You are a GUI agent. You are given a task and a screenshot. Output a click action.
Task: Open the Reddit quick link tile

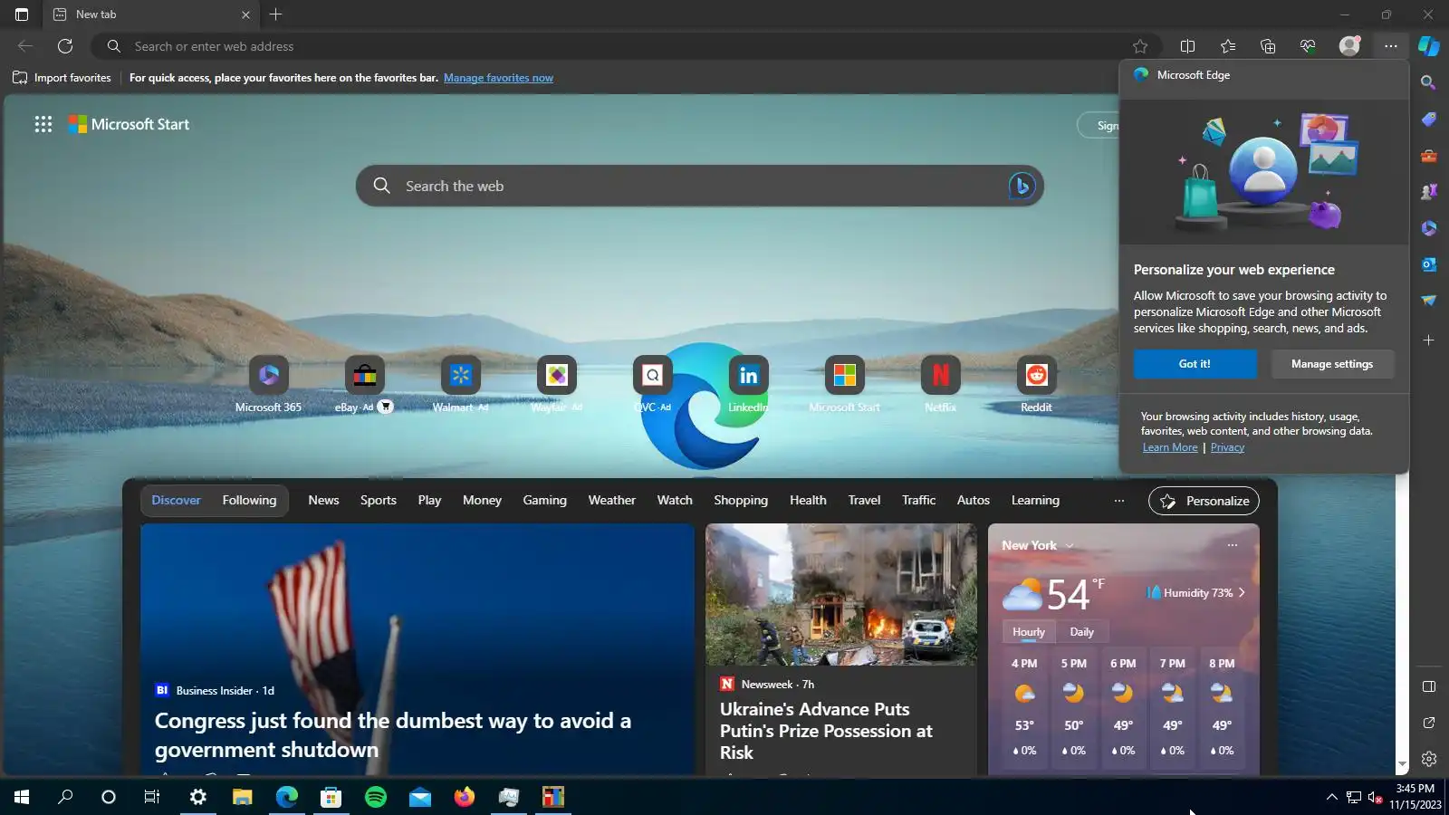click(x=1037, y=375)
